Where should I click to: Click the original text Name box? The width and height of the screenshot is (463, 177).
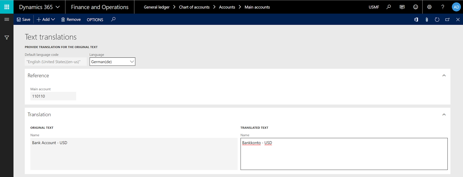point(134,154)
